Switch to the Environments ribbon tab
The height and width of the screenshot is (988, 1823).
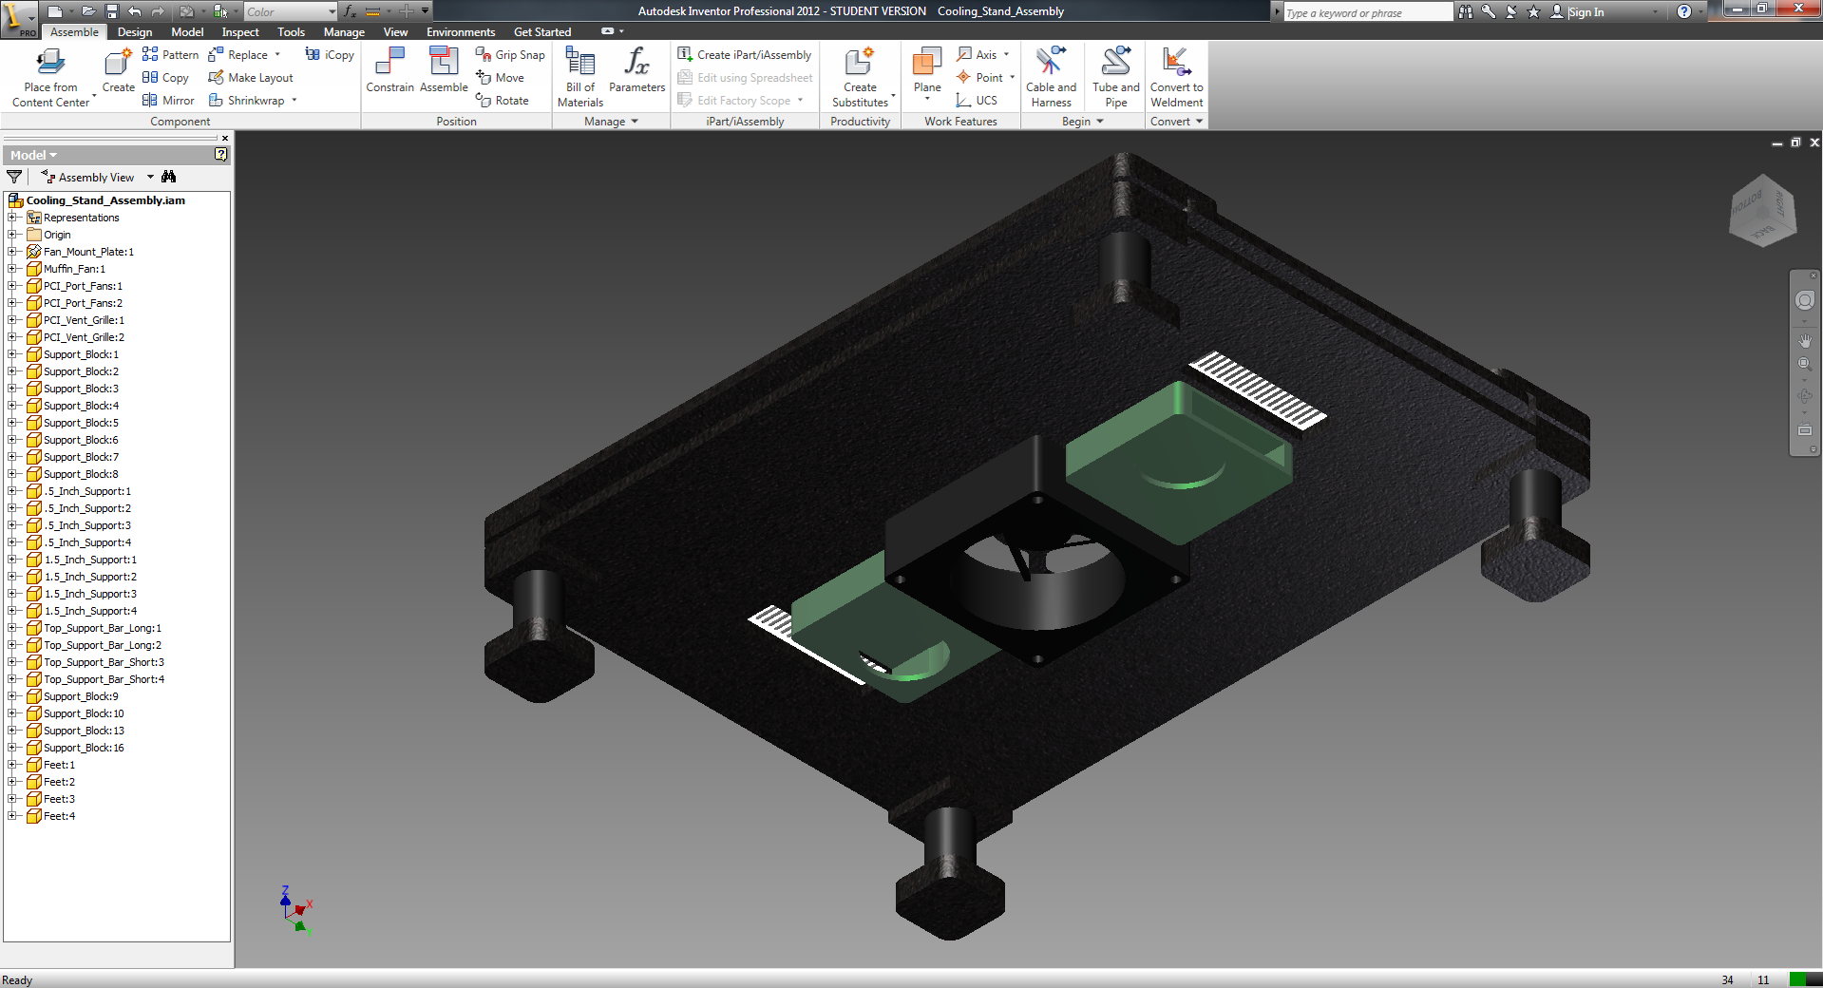pyautogui.click(x=461, y=32)
